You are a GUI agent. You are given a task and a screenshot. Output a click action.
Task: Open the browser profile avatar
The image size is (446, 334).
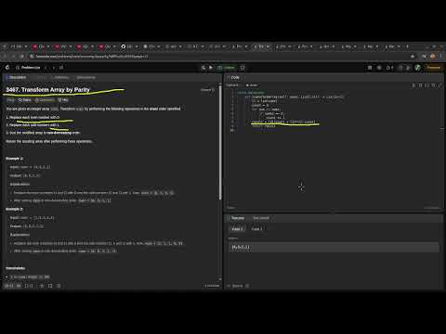tap(433, 57)
